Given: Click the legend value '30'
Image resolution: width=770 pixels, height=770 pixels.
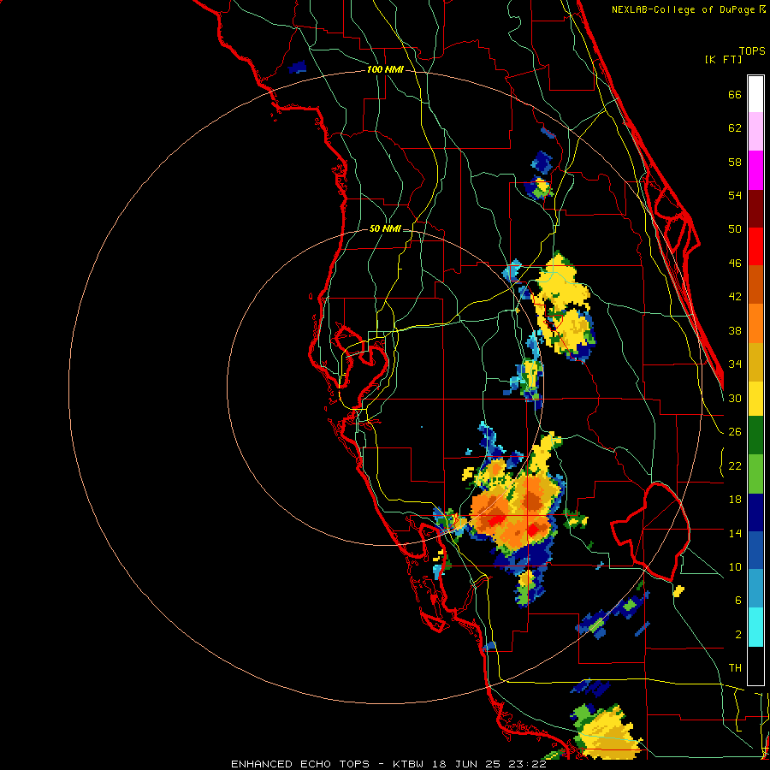Looking at the screenshot, I should [x=735, y=399].
